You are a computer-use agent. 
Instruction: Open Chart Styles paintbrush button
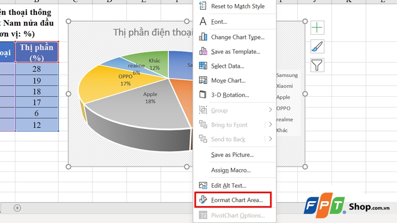pos(317,47)
